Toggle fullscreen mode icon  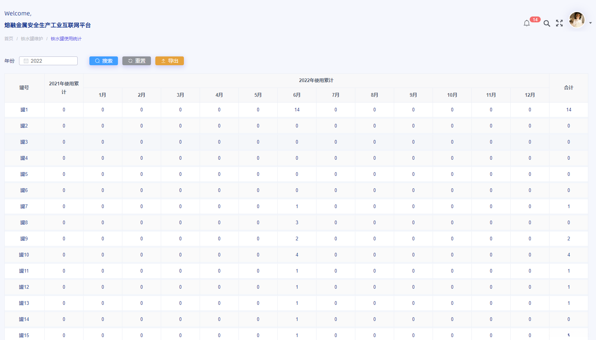(x=559, y=23)
